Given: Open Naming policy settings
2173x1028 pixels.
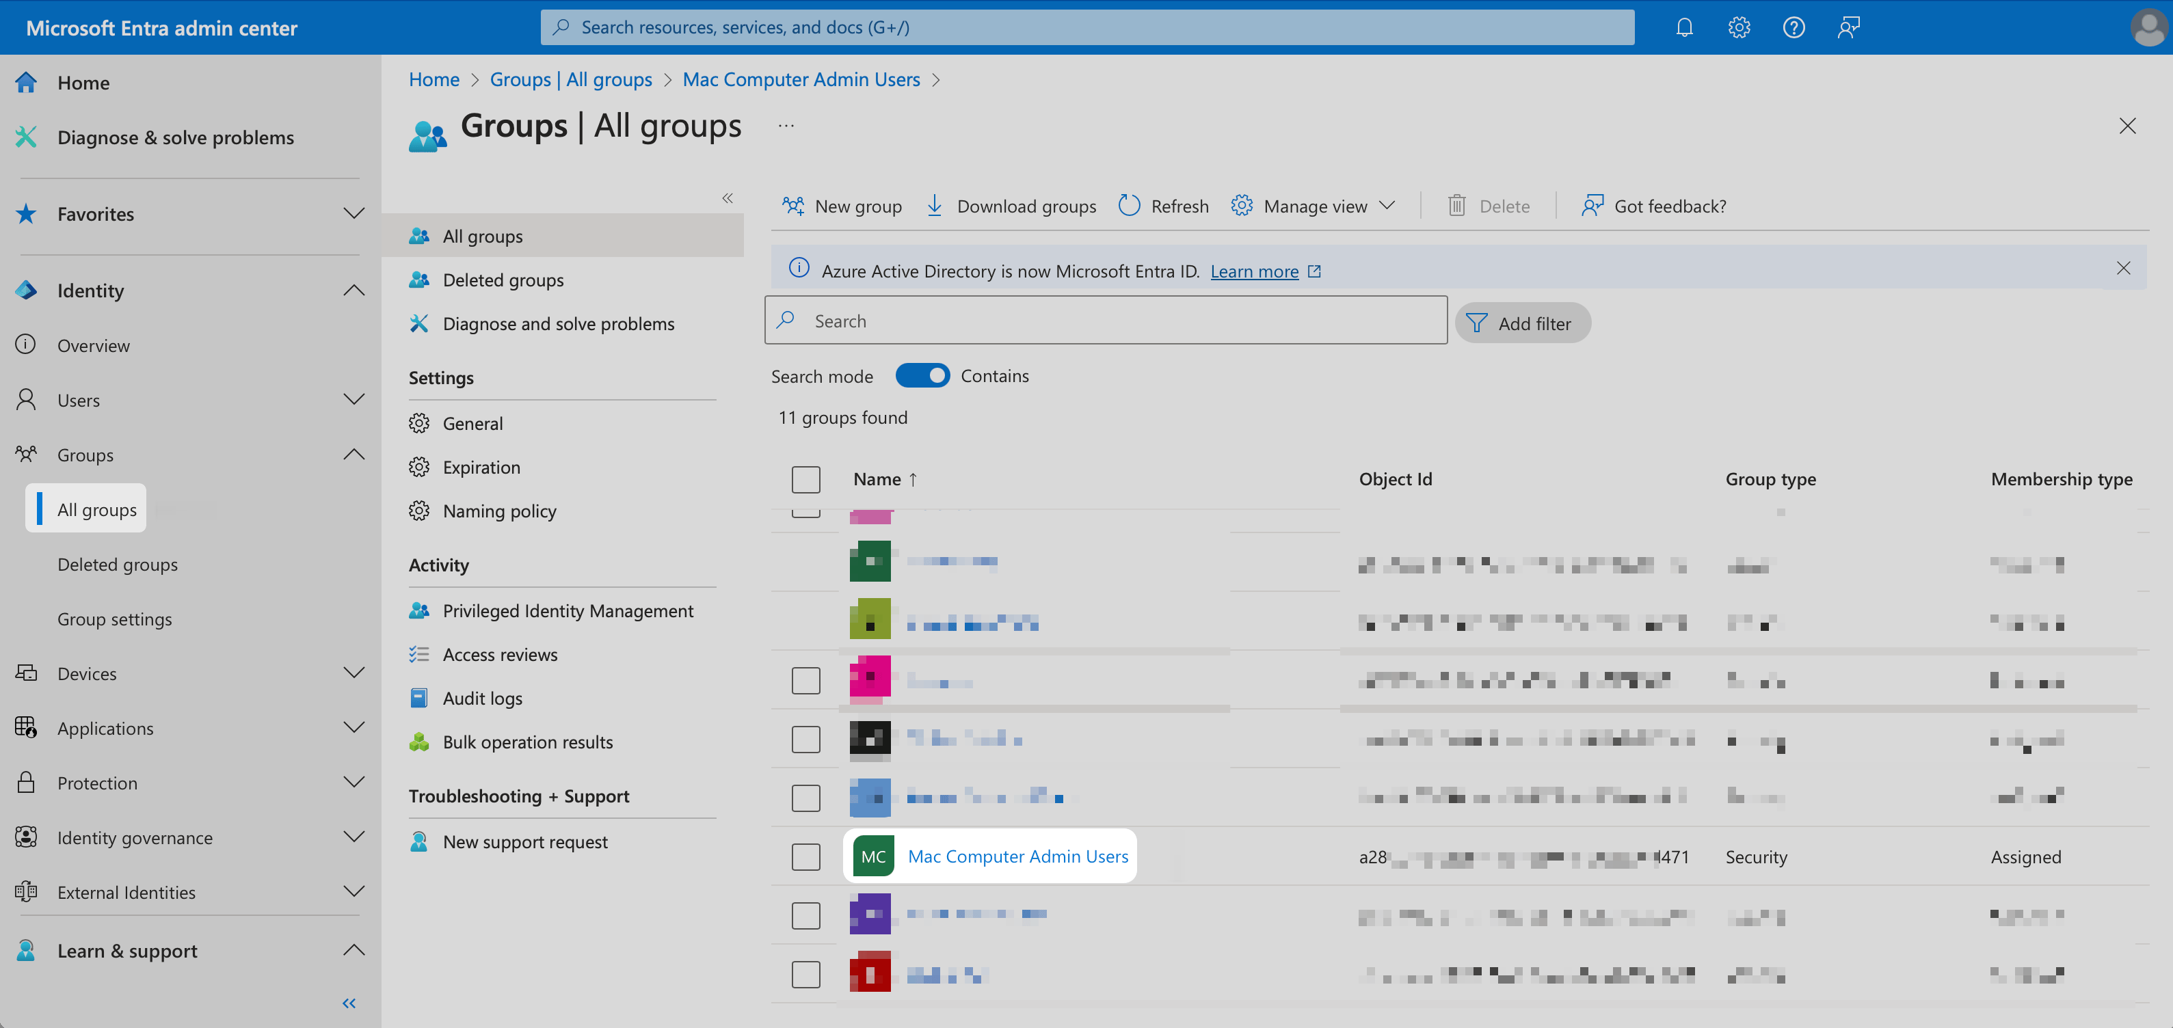Looking at the screenshot, I should [x=499, y=510].
